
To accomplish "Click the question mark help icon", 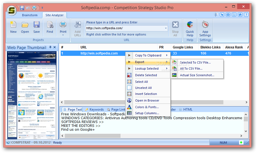I will (x=246, y=15).
